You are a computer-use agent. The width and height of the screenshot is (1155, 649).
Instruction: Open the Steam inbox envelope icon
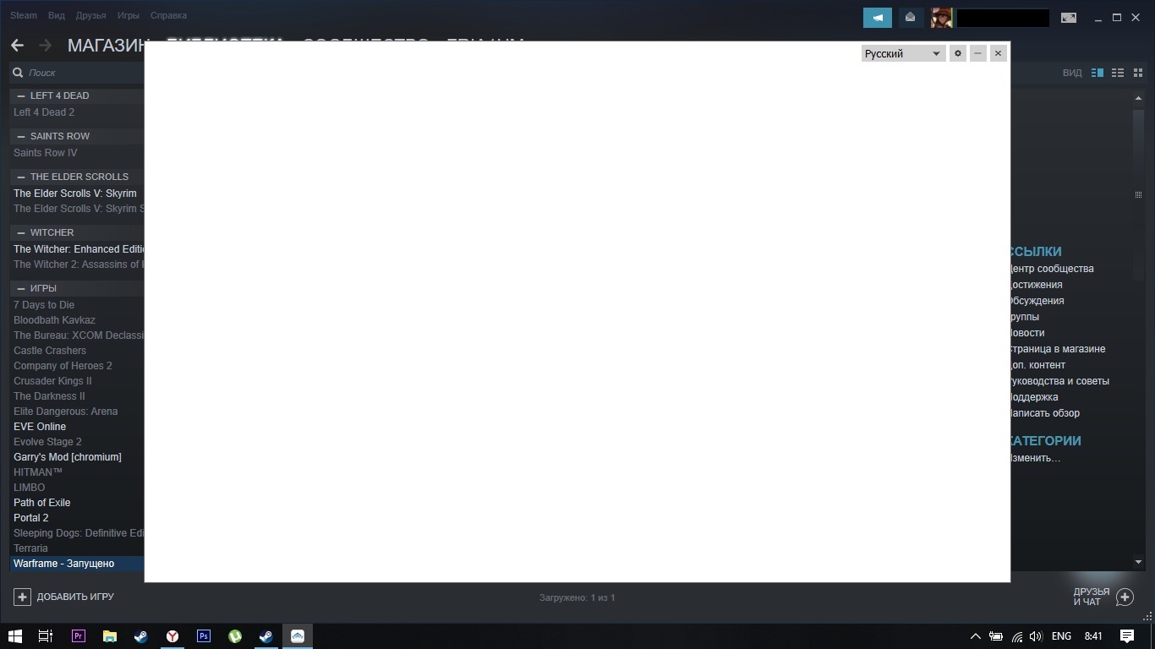(910, 18)
